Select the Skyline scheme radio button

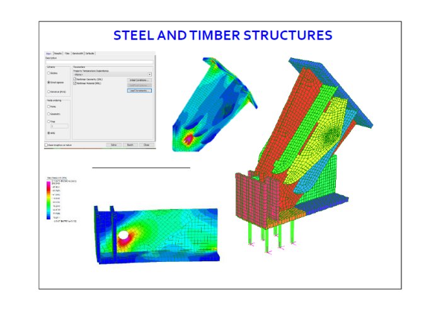point(49,73)
